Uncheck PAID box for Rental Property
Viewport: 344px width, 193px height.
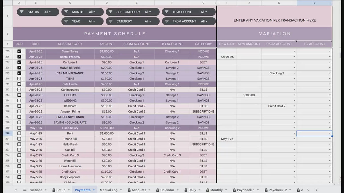pyautogui.click(x=19, y=57)
